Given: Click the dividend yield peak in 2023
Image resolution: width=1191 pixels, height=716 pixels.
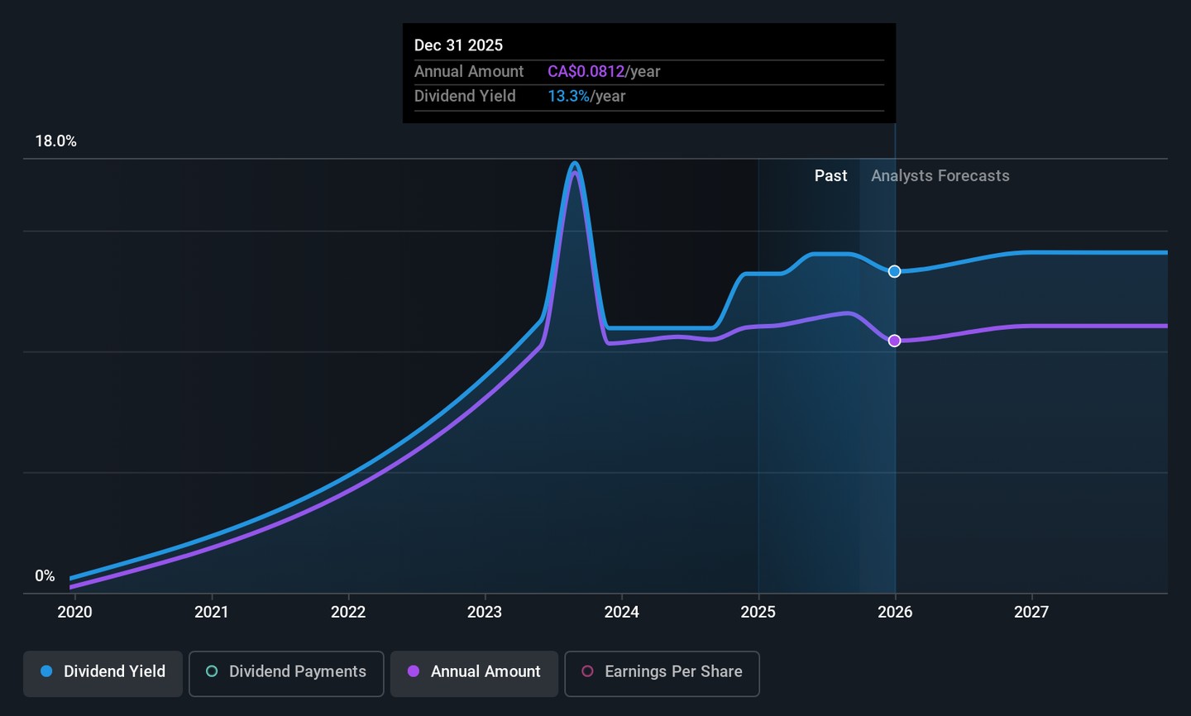Looking at the screenshot, I should (x=575, y=164).
